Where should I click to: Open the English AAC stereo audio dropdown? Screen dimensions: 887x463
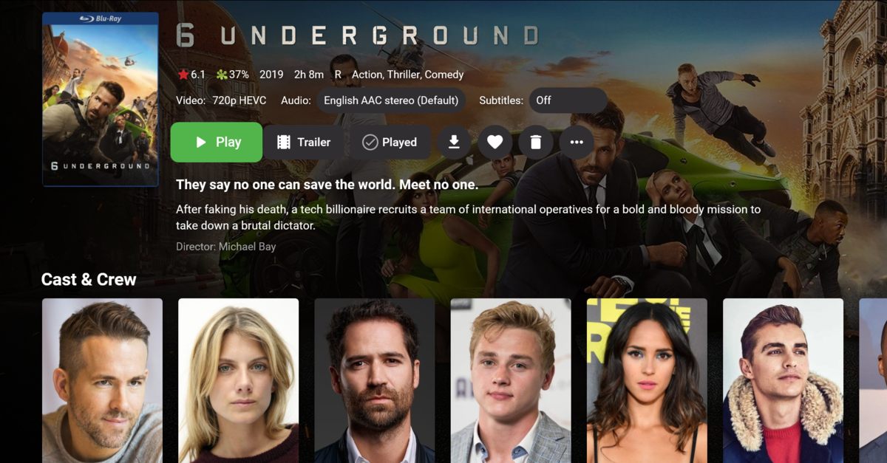point(391,100)
